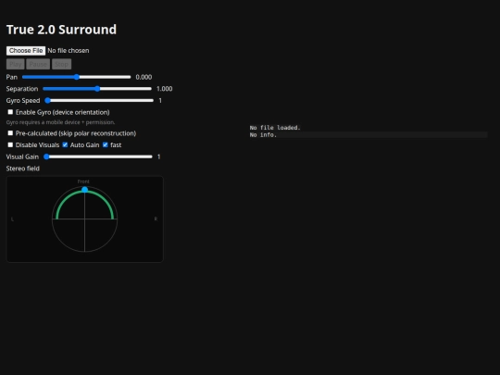Click the Choose File button
The height and width of the screenshot is (375, 500).
tap(26, 51)
